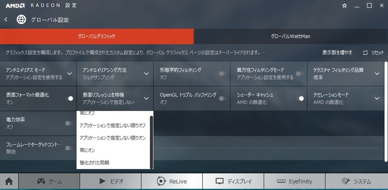The width and height of the screenshot is (388, 190).
Task: Click the gamepad icon in ゲーム tab
Action: pos(41,181)
